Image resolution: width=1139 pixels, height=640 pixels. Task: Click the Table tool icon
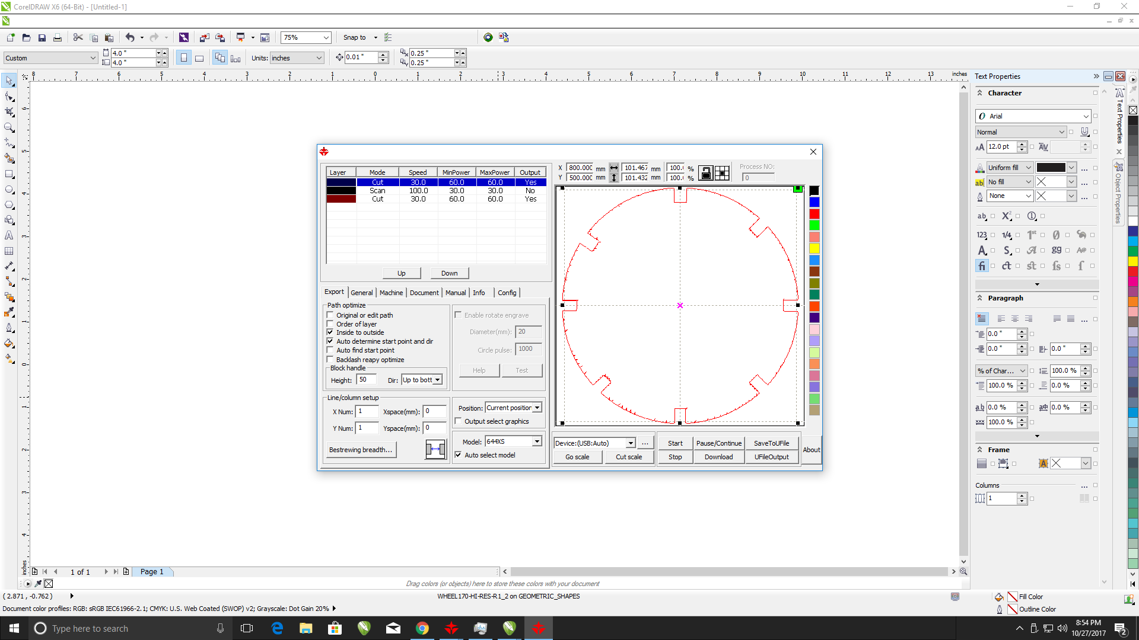pyautogui.click(x=9, y=251)
